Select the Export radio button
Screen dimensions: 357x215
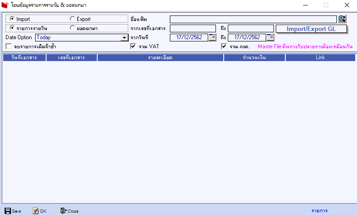[x=72, y=19]
